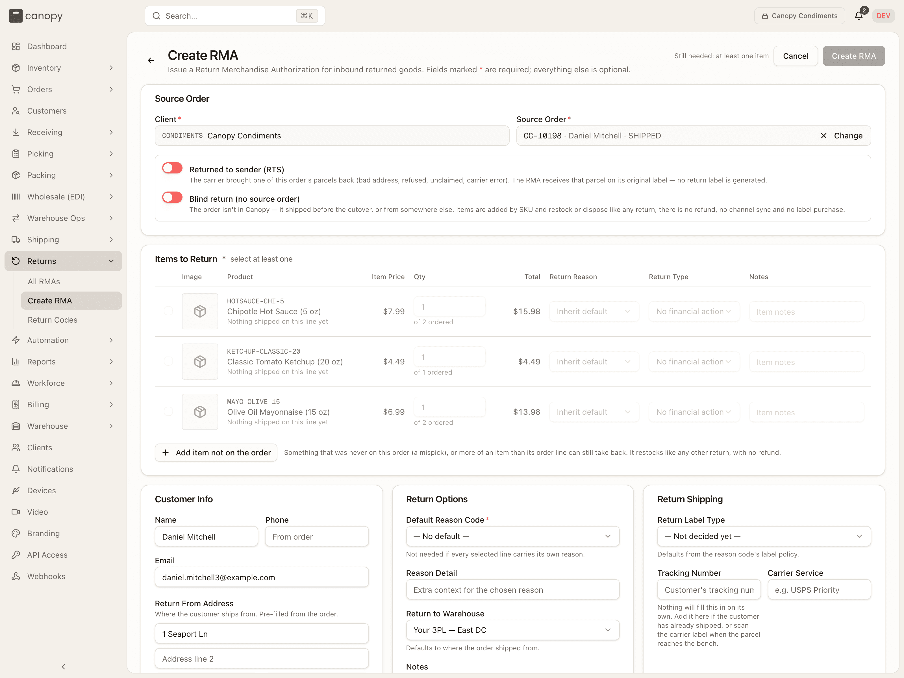Open All RMAs submenu item
Viewport: 904px width, 678px height.
tap(71, 282)
